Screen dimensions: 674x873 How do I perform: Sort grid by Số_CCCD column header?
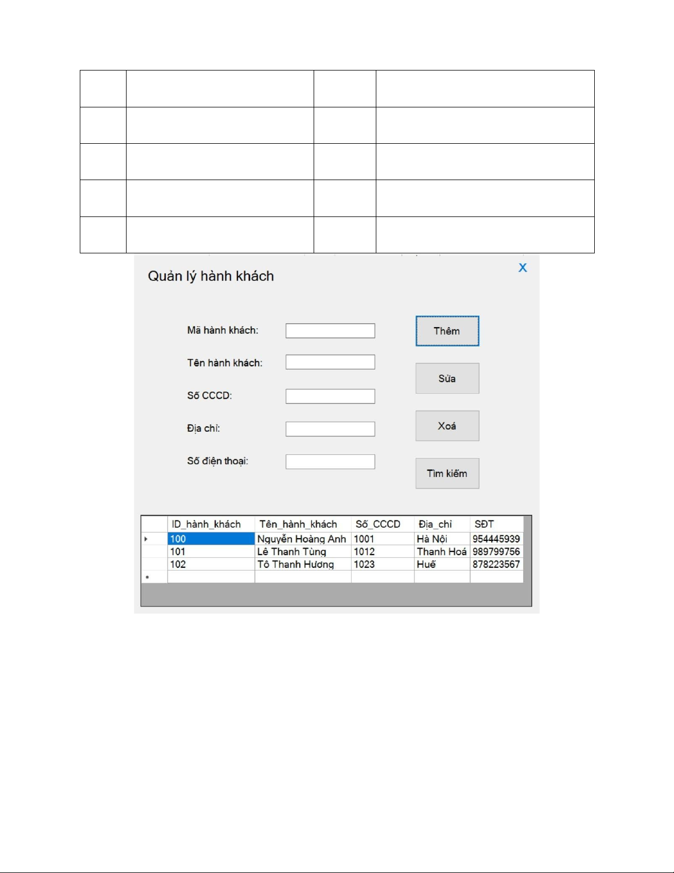[x=382, y=524]
